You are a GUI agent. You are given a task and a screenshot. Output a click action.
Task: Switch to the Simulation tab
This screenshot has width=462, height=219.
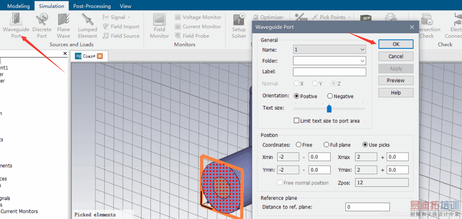(x=52, y=6)
